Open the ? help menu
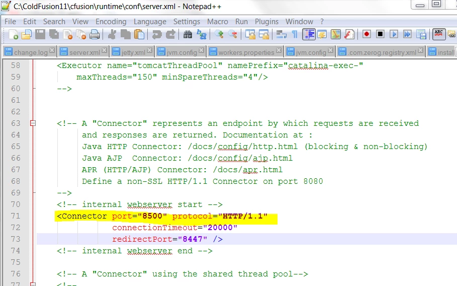 coord(322,22)
